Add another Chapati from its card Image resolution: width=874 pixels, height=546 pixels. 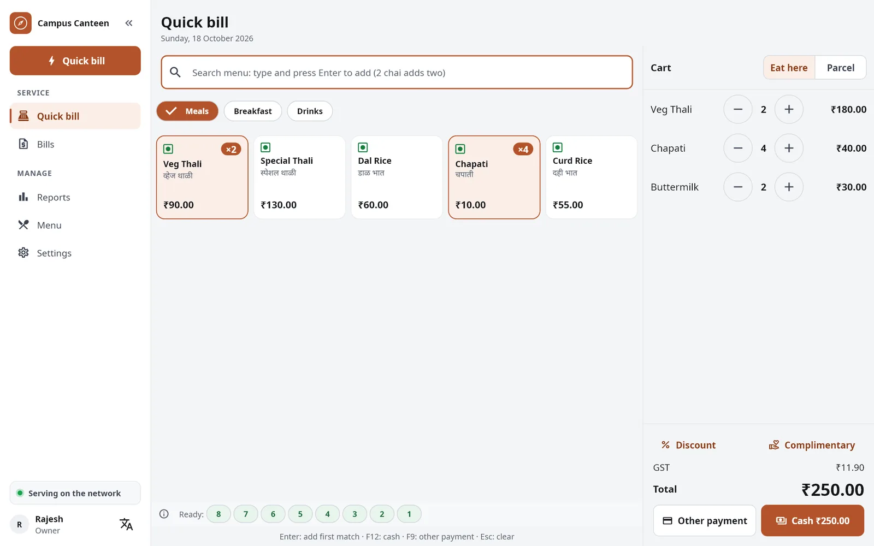point(494,177)
